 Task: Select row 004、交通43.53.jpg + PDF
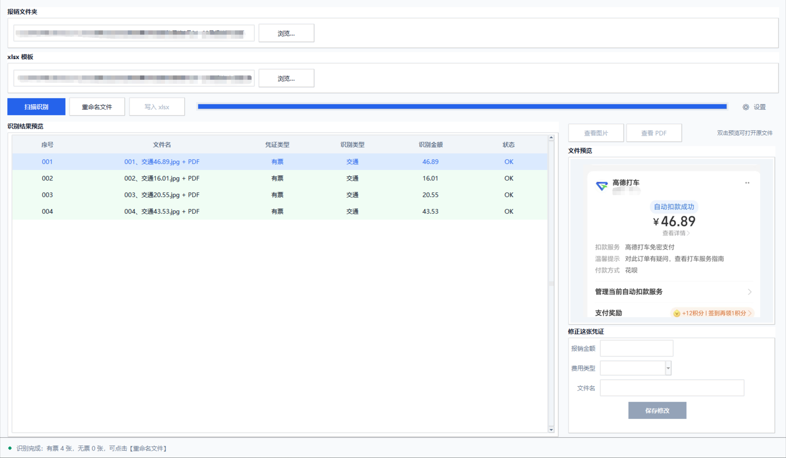[x=280, y=212]
